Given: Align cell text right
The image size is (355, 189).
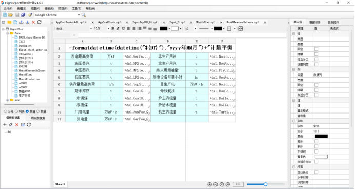Looking at the screenshot, I should click(x=139, y=29).
